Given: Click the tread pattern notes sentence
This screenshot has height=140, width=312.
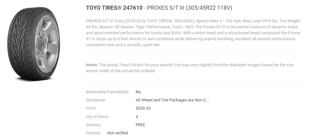Looking at the screenshot, I should click(190, 68).
